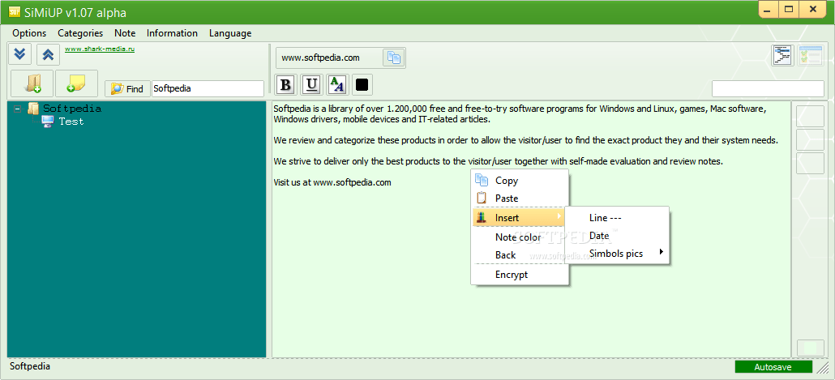Choose Copy from the context menu
The width and height of the screenshot is (835, 380).
(x=520, y=181)
